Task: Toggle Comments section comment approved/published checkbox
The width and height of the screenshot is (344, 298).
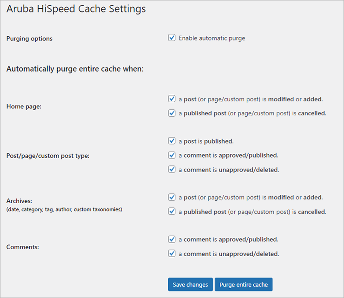Action: (x=172, y=239)
